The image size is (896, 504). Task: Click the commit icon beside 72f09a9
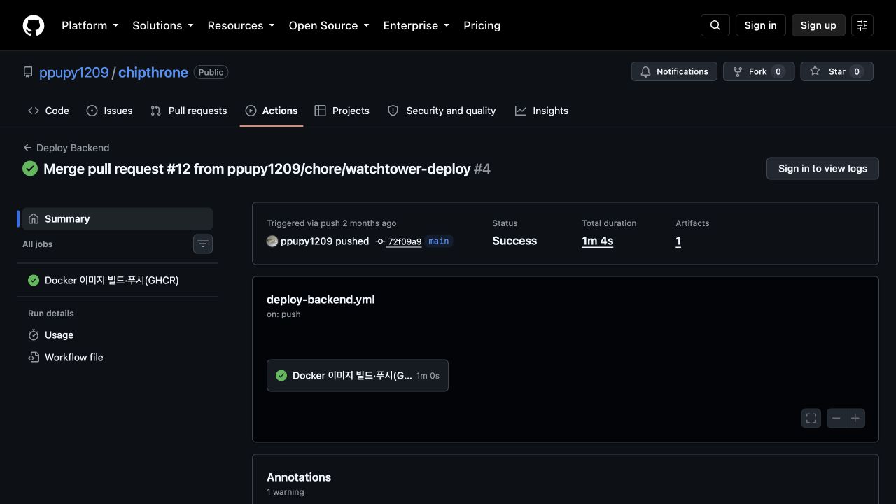[380, 241]
